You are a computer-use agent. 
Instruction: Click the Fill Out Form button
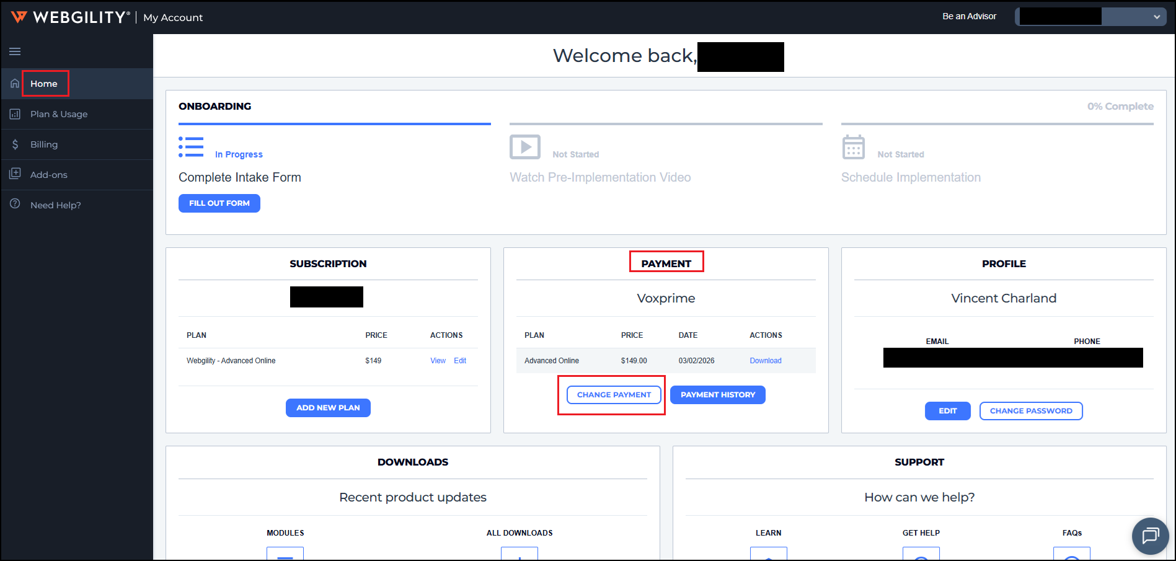pos(219,203)
